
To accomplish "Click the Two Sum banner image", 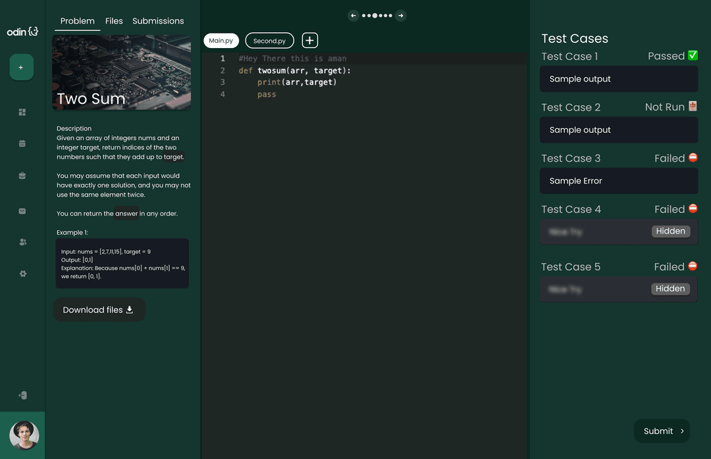I will (122, 72).
